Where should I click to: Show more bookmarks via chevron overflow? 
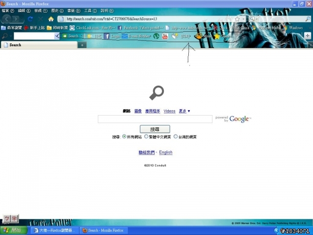[x=310, y=28]
